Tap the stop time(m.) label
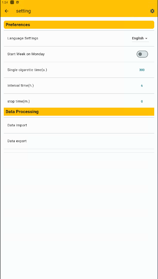Image resolution: width=158 pixels, height=279 pixels. point(18,101)
